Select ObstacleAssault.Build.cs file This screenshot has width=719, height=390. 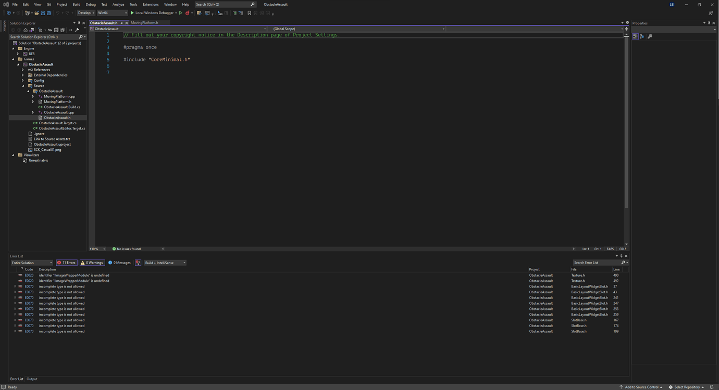[x=62, y=107]
